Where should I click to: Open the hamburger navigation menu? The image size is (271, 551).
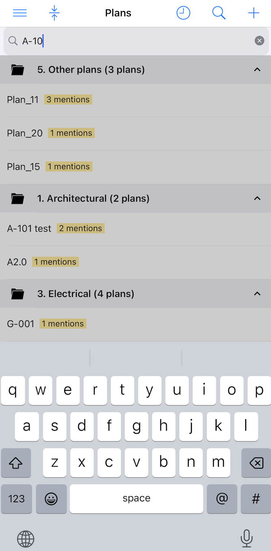pyautogui.click(x=19, y=13)
